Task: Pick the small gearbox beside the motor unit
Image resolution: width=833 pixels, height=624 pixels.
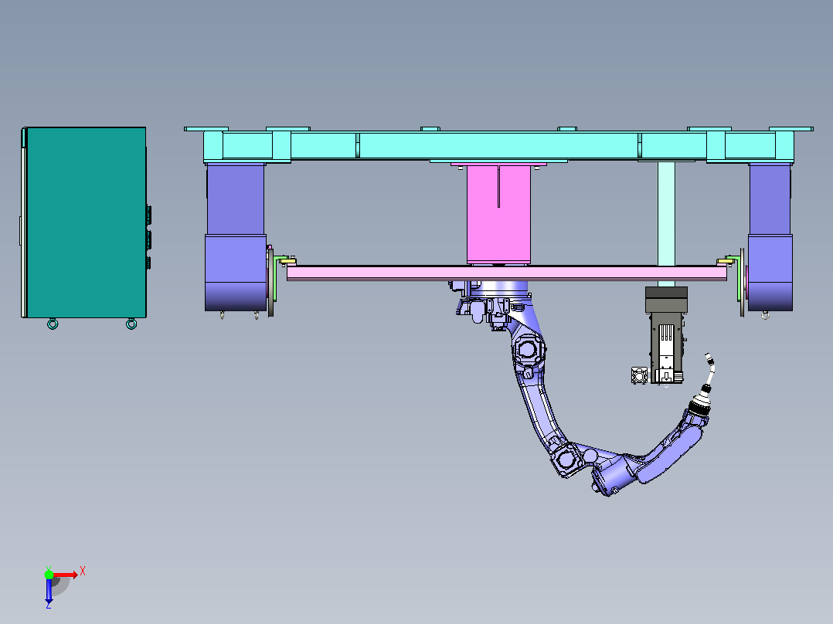Action: click(640, 375)
